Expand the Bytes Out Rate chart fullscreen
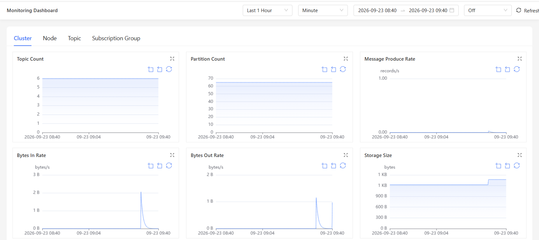539x240 pixels. tap(346, 155)
